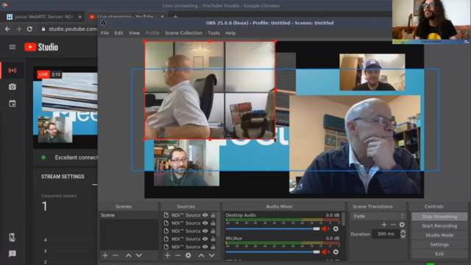Open the Fade transition dropdown
Viewport: 471px width, 265px height.
(x=378, y=216)
